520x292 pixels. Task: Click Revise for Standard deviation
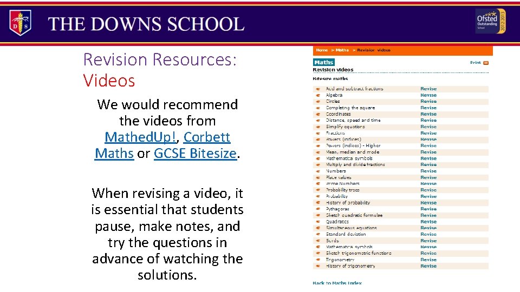click(428, 234)
